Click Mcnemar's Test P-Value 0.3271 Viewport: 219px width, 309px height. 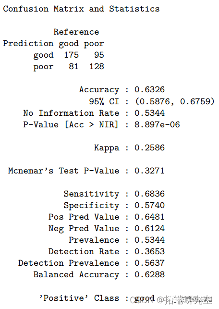149,171
